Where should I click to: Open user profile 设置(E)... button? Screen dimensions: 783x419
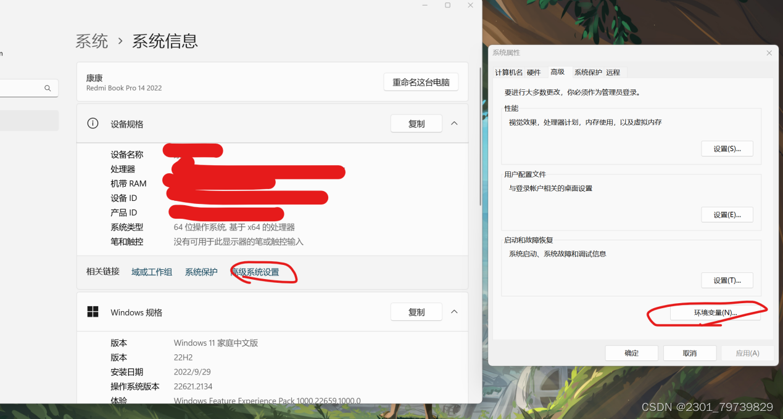(x=727, y=214)
